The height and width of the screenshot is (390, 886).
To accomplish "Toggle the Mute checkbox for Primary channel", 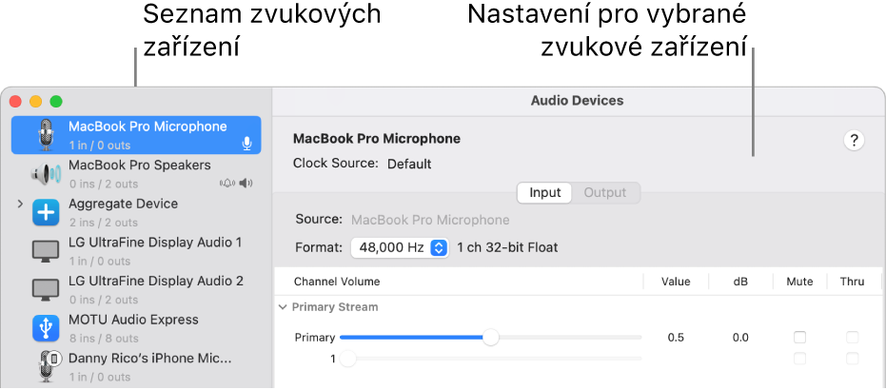I will pos(800,338).
